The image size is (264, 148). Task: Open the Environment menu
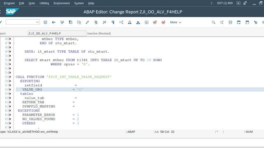pos(61,3)
